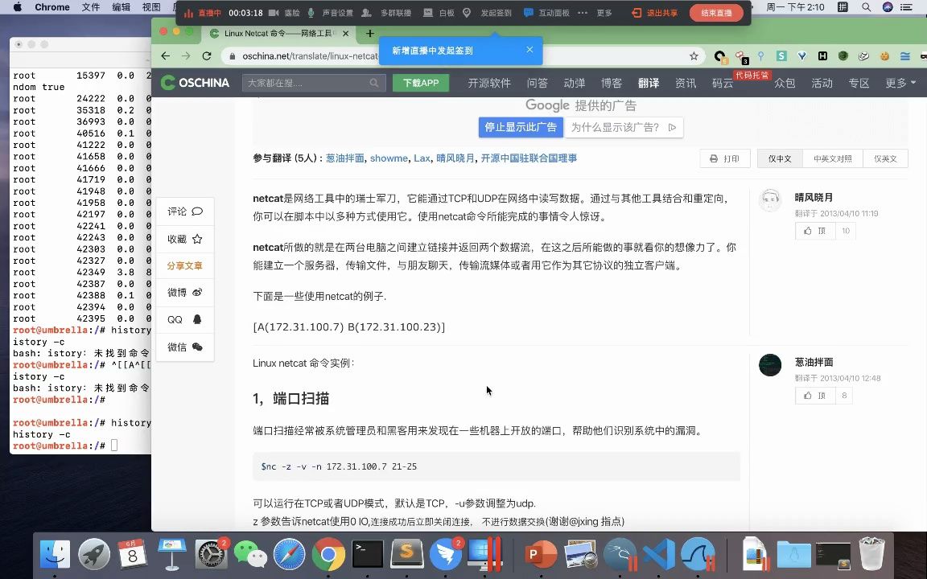The image size is (927, 579).
Task: Open the 视图 menu in the menu bar
Action: tap(150, 7)
